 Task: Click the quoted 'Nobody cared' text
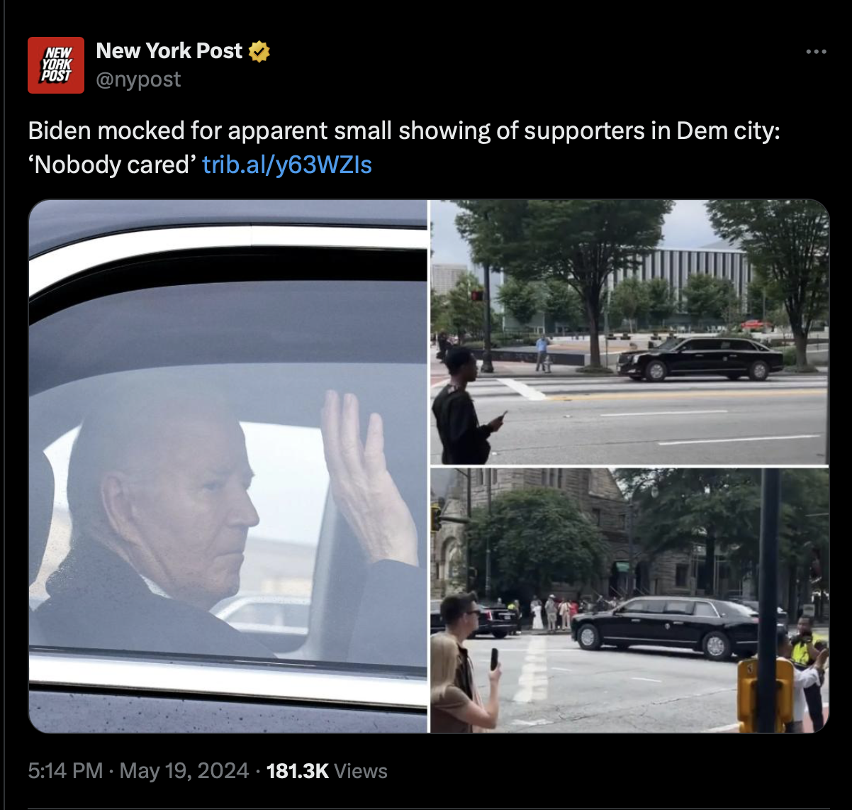coord(112,165)
